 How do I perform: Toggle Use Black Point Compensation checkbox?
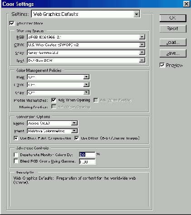16,138
